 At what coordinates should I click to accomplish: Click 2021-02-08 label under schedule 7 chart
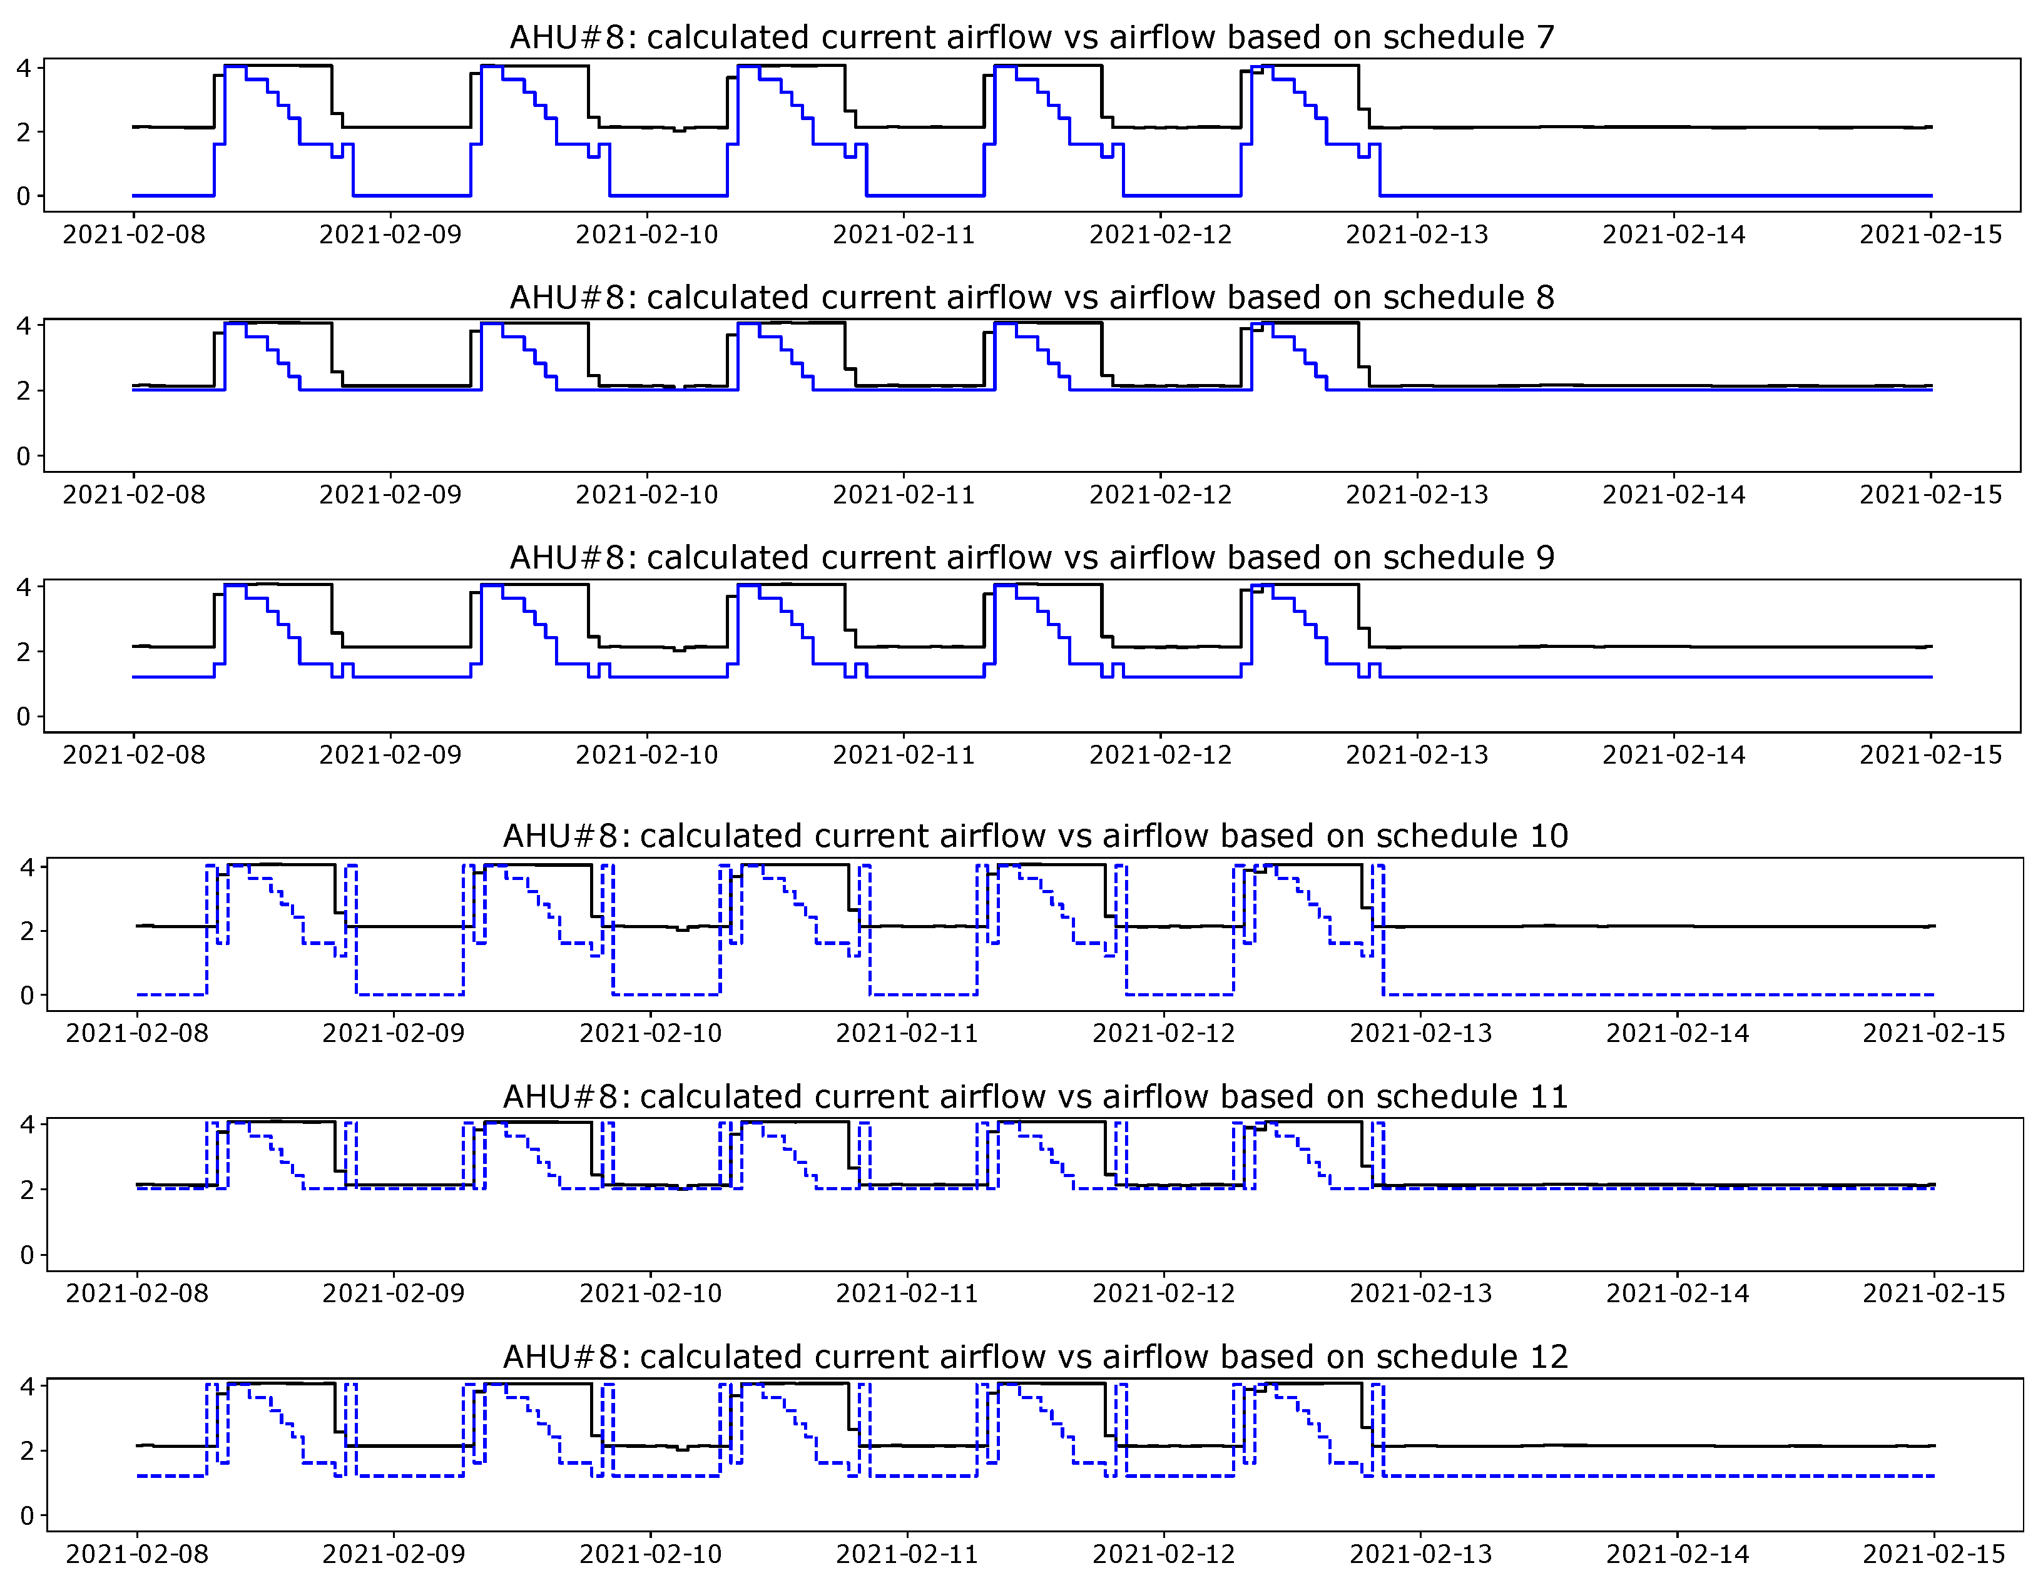coord(134,235)
